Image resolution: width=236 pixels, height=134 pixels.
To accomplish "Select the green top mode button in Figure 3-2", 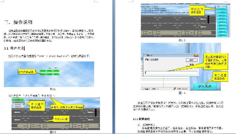I will tap(18, 100).
